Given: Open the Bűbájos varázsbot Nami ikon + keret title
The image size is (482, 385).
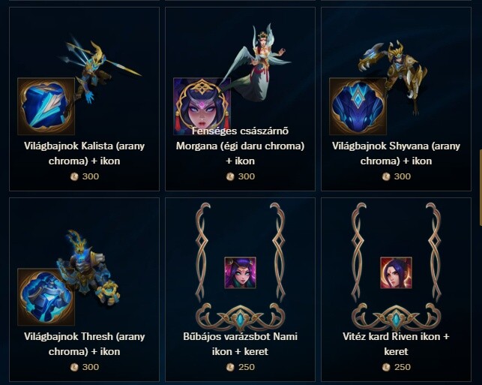Looking at the screenshot, I should (240, 344).
